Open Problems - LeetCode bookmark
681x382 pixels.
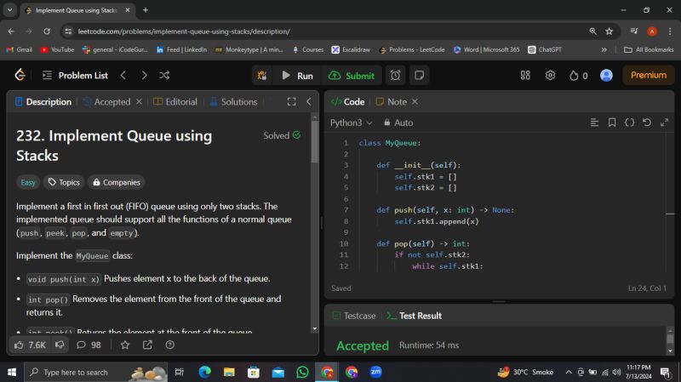[412, 50]
